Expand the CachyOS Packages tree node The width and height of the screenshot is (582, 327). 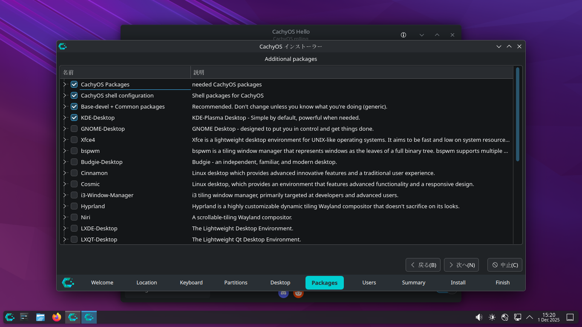click(x=65, y=84)
